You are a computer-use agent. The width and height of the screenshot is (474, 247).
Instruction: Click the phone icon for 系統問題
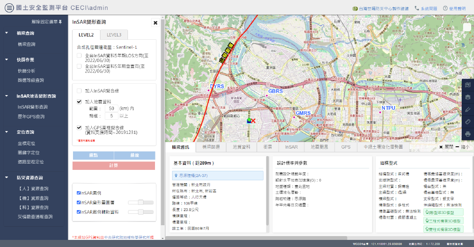tap(417, 9)
